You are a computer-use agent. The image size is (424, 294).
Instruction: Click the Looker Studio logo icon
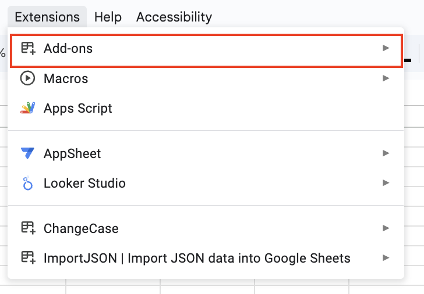27,184
